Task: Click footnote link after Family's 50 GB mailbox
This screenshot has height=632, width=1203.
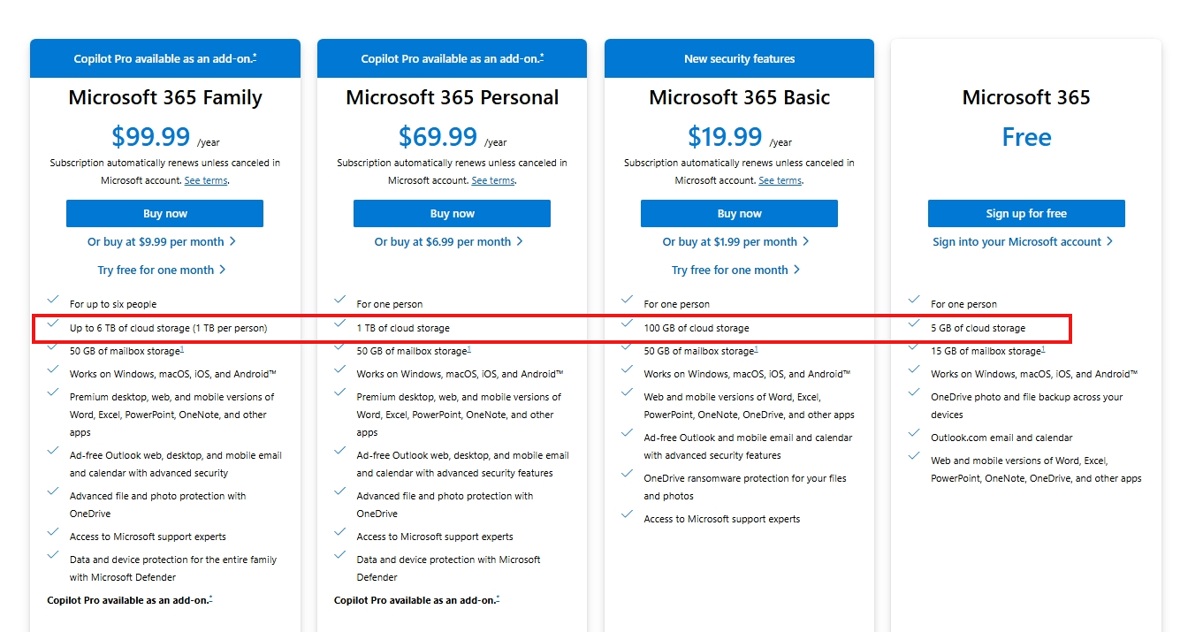Action: (x=182, y=348)
